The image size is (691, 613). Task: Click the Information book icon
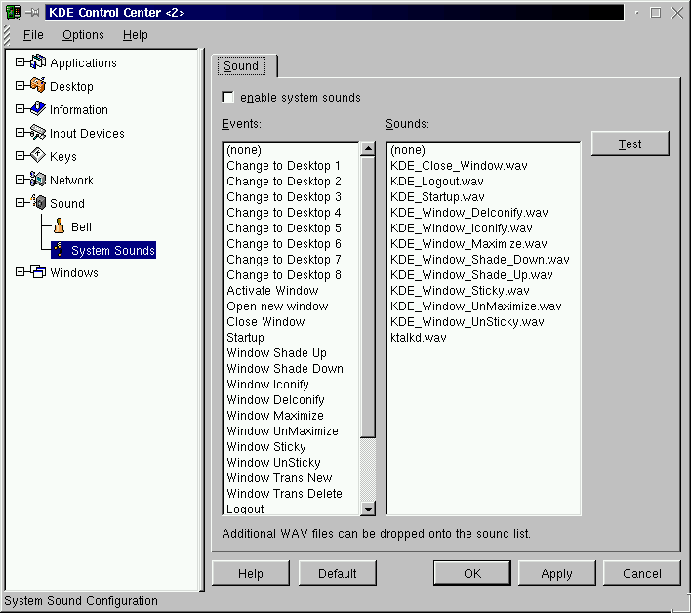click(x=38, y=109)
